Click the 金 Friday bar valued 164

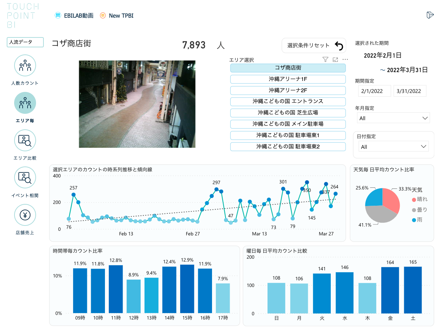coord(390,291)
